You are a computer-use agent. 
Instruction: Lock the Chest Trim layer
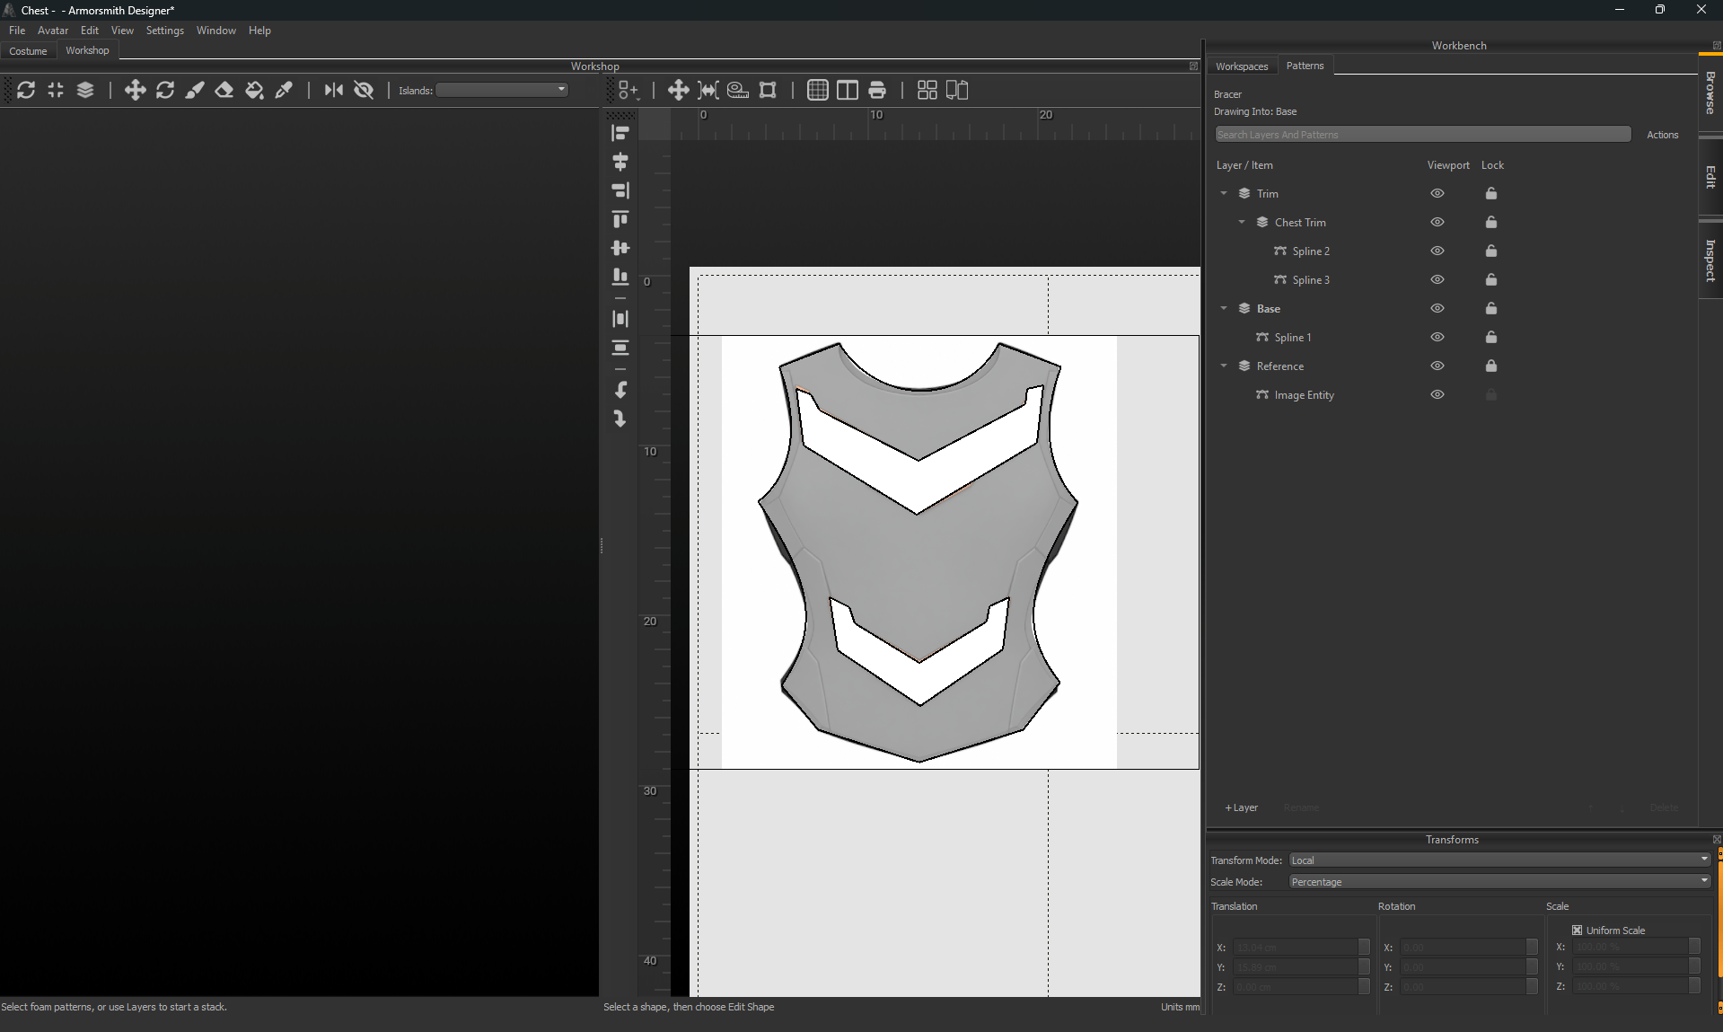coord(1491,223)
